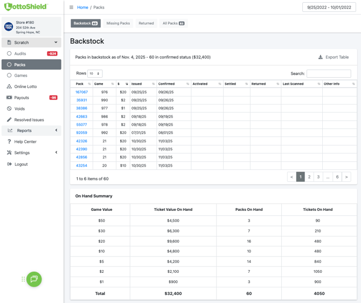
Task: Sort by Last Scanned column sort icon
Action: (x=319, y=84)
